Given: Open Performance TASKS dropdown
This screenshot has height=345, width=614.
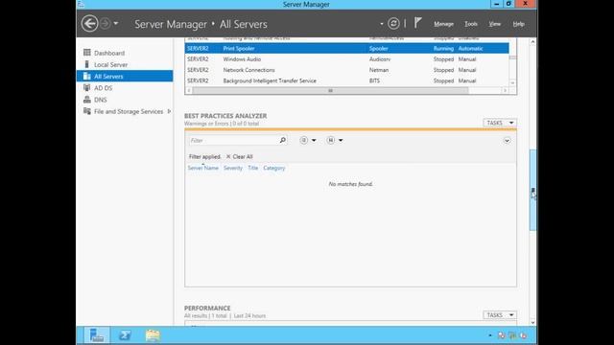Looking at the screenshot, I should [x=500, y=315].
